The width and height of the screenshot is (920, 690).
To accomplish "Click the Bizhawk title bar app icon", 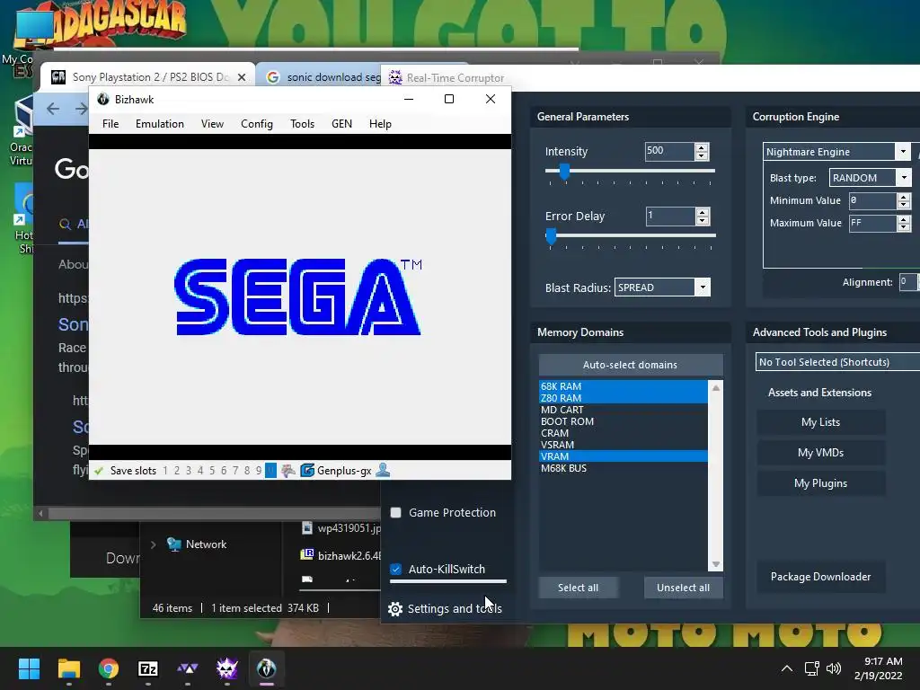I will tap(103, 99).
